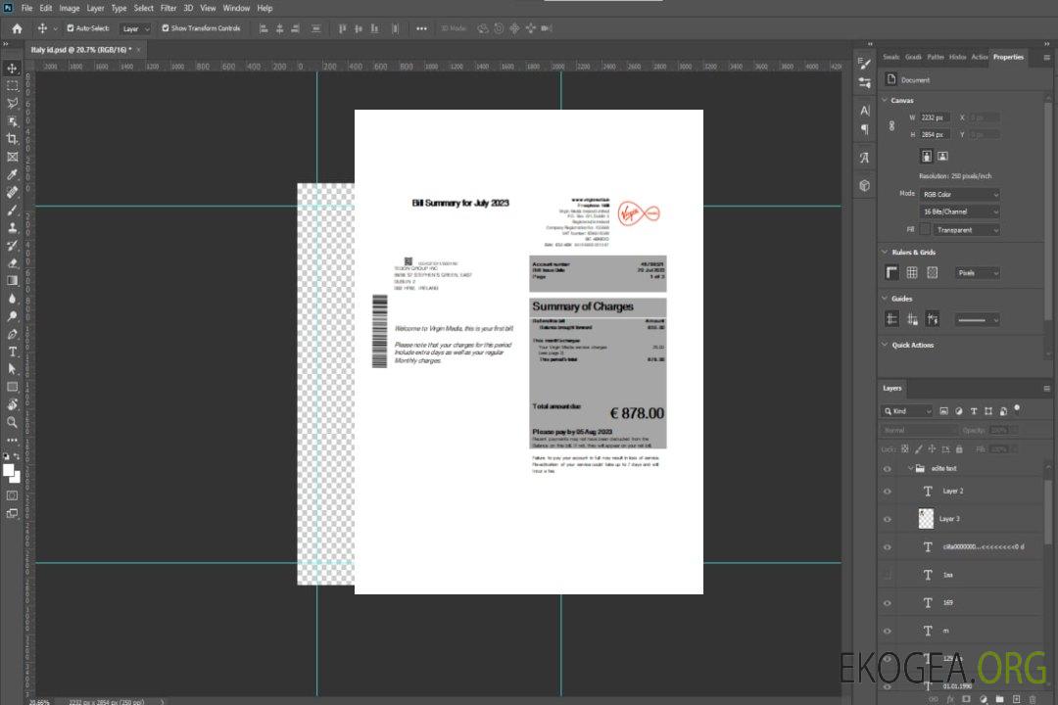Switch to the Actions panel tab

(980, 57)
